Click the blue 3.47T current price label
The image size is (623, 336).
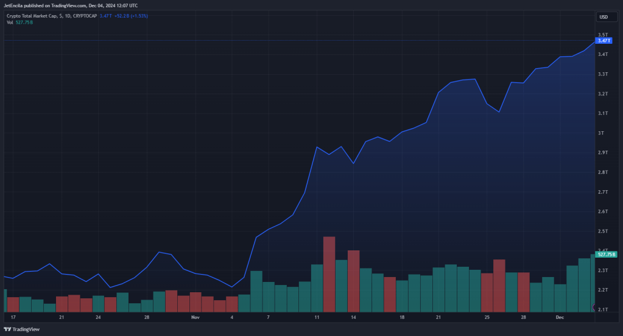click(604, 41)
